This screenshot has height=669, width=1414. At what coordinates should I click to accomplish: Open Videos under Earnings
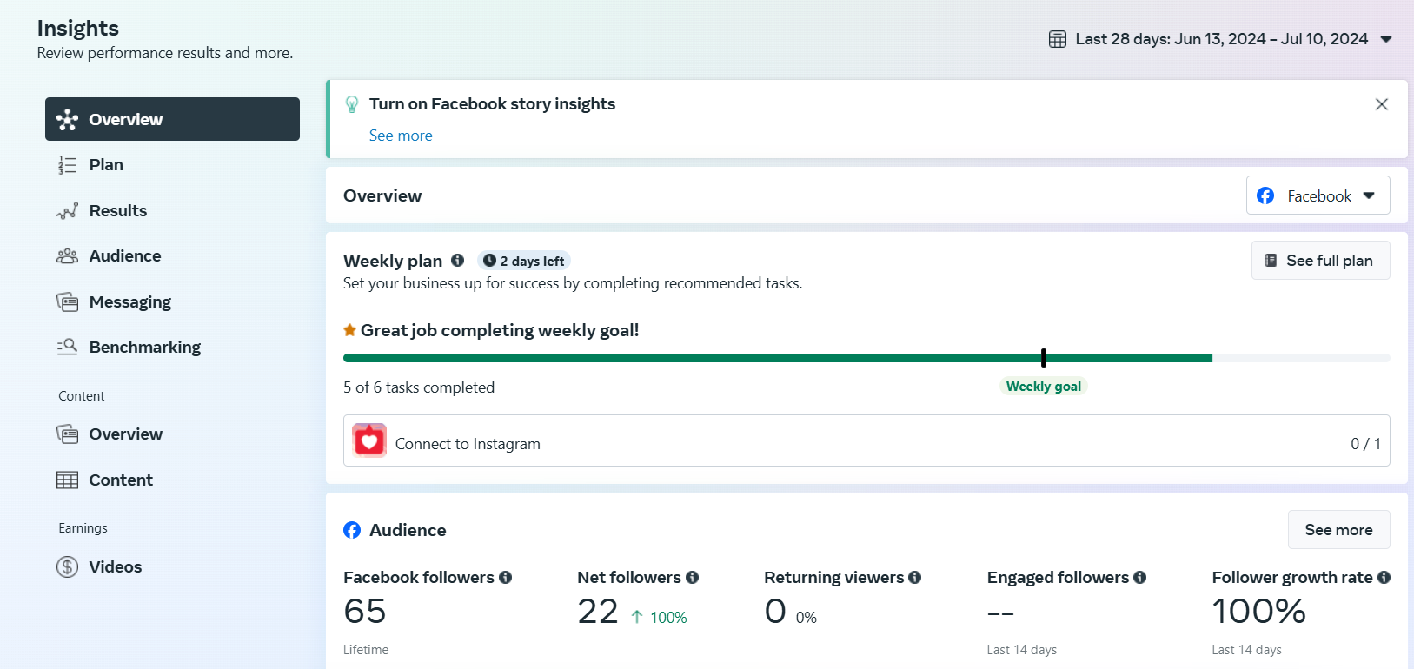172,567
